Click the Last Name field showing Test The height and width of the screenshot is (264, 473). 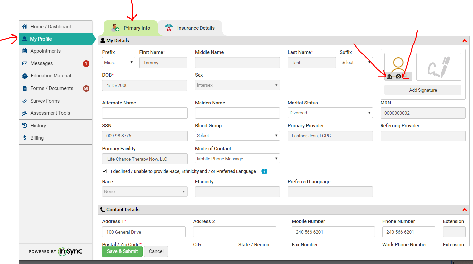click(312, 63)
